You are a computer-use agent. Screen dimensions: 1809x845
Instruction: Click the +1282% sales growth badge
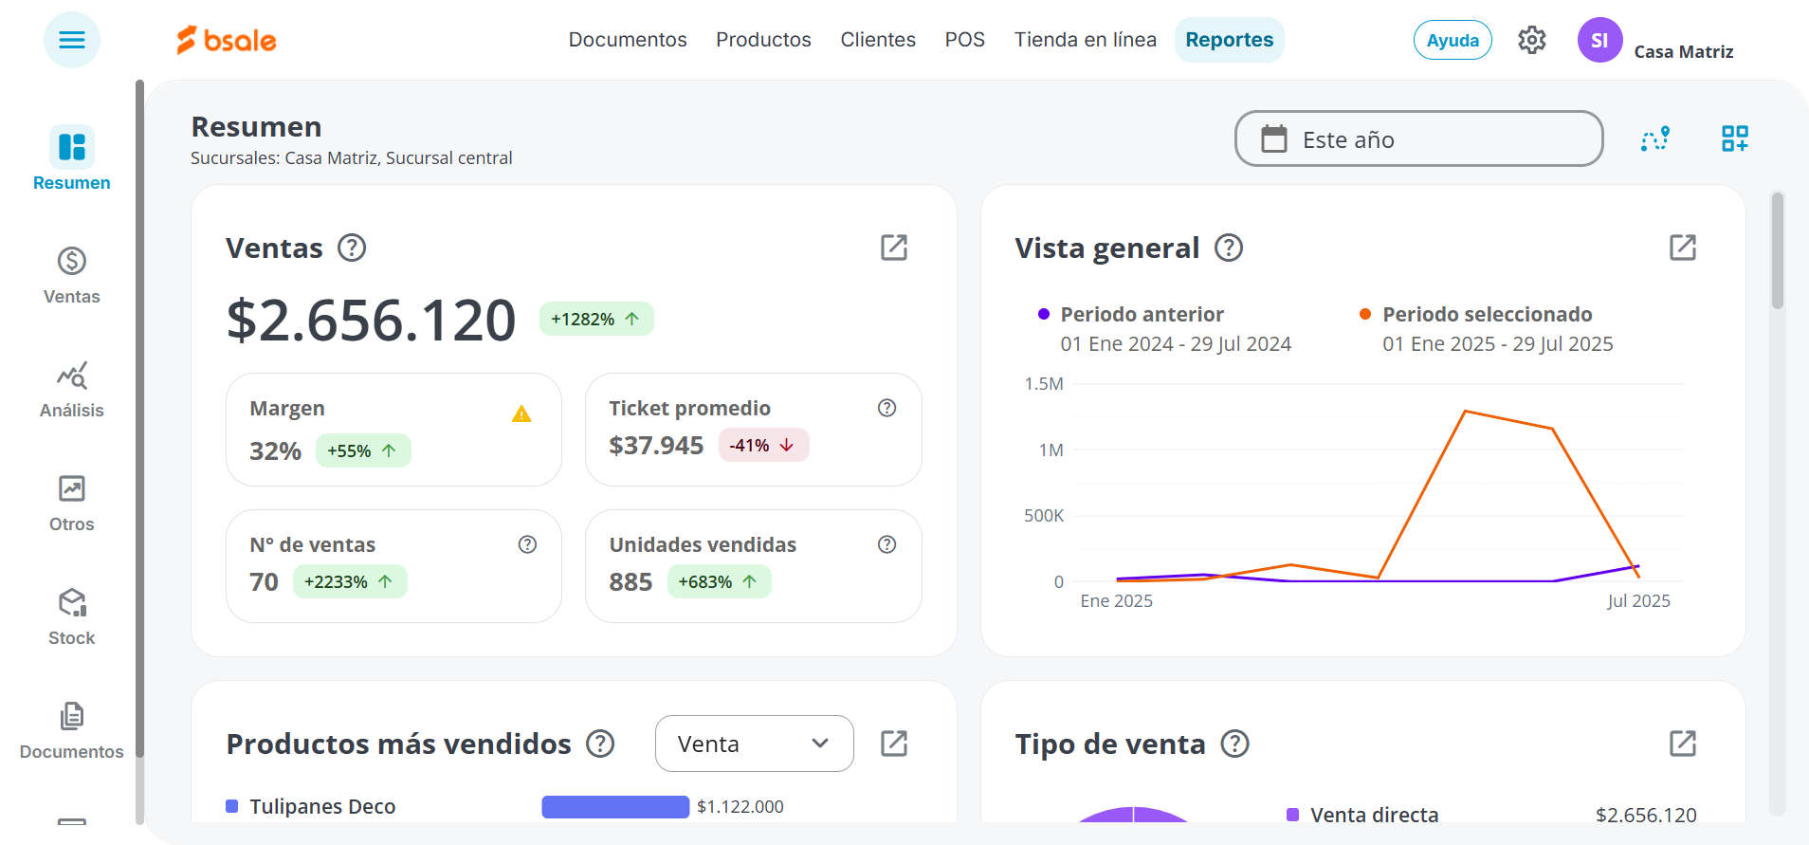click(596, 319)
